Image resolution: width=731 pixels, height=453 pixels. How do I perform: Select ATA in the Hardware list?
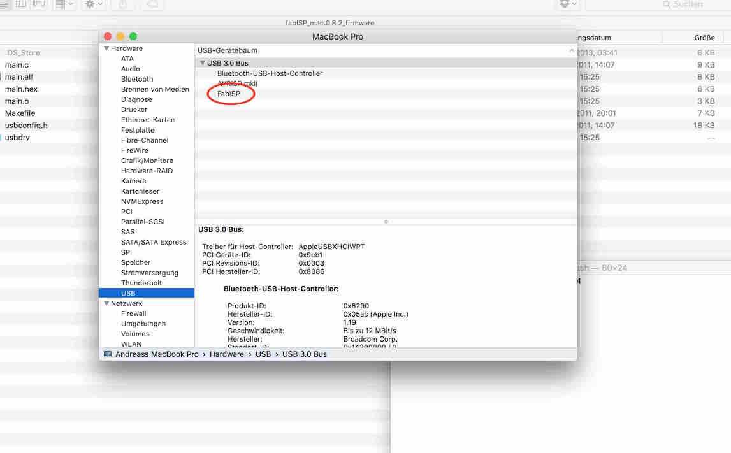pos(127,59)
